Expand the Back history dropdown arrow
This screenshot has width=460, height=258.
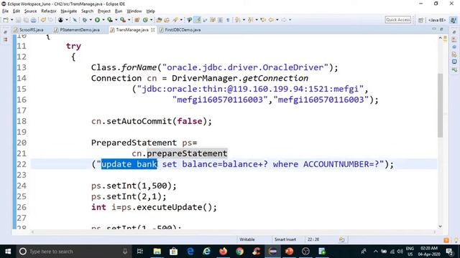click(277, 20)
